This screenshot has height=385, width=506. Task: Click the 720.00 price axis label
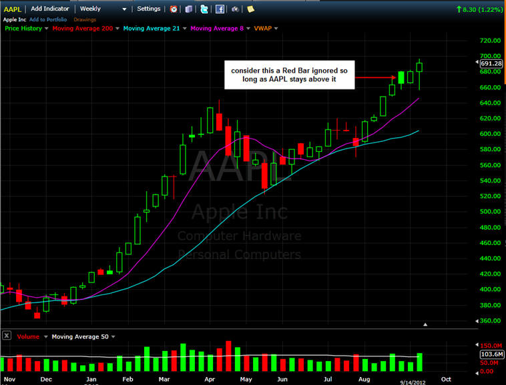click(490, 41)
